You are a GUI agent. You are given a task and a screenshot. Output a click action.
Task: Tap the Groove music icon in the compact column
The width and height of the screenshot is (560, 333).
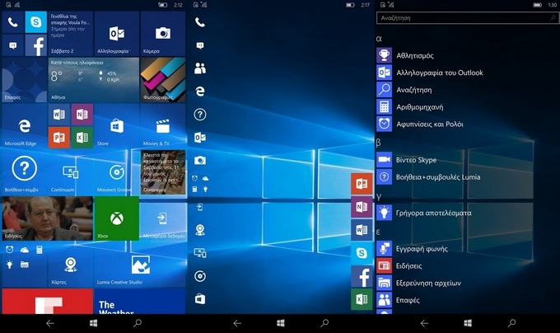pos(200,276)
